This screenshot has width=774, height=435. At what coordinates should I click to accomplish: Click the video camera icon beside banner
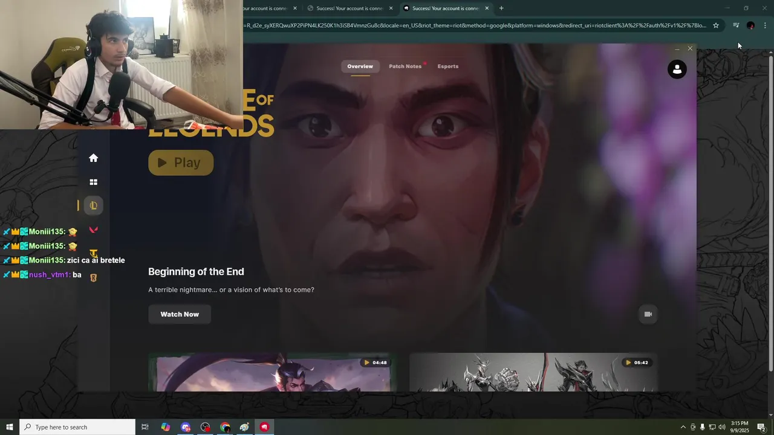click(x=648, y=314)
